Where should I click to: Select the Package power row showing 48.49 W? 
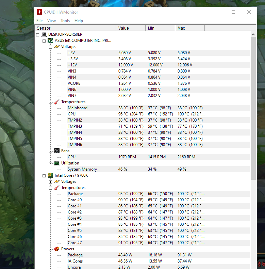click(159, 255)
